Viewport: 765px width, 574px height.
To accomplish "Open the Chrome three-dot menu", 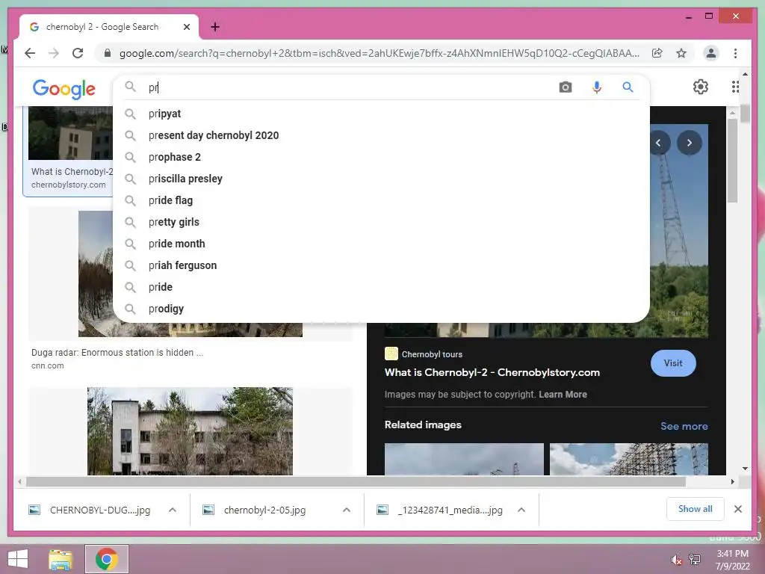I will coord(735,53).
